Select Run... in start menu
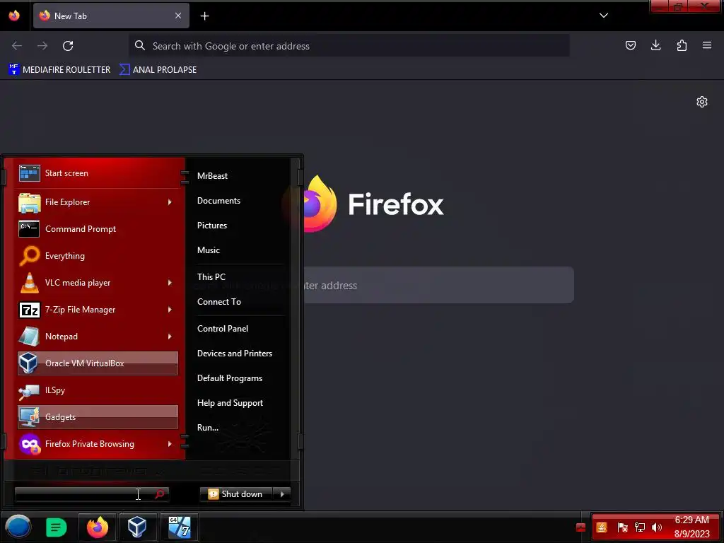This screenshot has height=543, width=724. pyautogui.click(x=208, y=428)
